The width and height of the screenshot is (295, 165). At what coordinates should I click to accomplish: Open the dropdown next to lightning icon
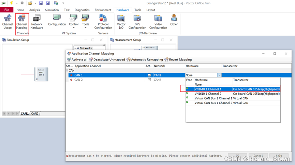(17, 3)
